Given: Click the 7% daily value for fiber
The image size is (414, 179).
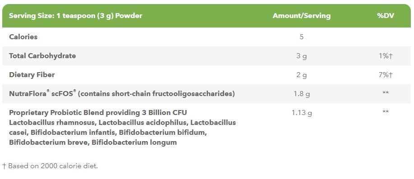Looking at the screenshot, I should tap(386, 75).
